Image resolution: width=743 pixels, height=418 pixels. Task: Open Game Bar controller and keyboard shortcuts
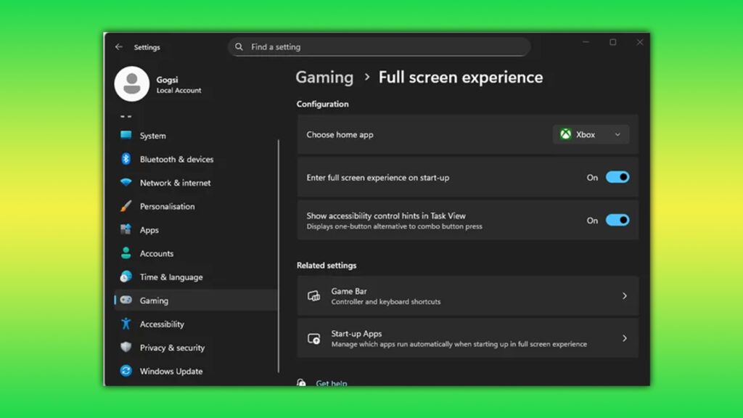coord(468,296)
